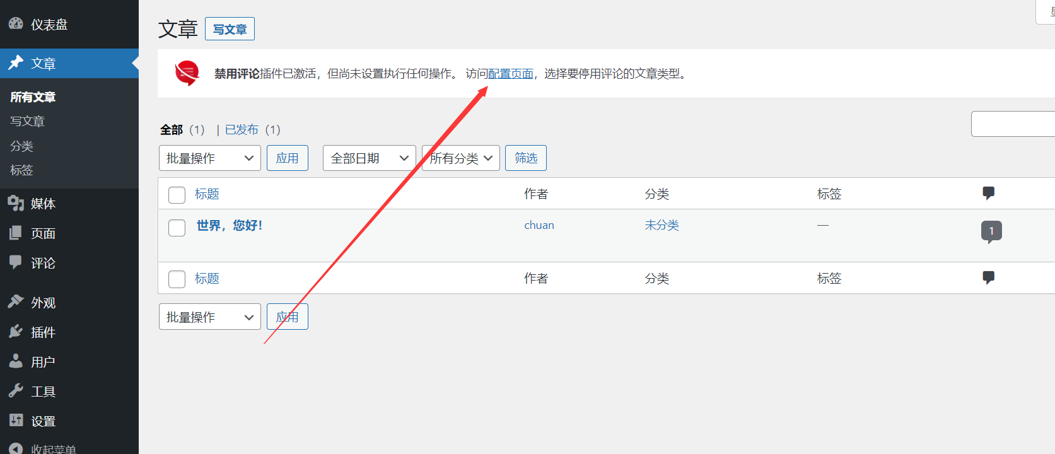Click the Disable Comments plugin logo
Screen dimensions: 1055x454
(x=187, y=73)
